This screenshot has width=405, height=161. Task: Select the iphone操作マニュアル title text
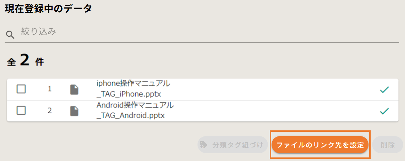coord(133,84)
